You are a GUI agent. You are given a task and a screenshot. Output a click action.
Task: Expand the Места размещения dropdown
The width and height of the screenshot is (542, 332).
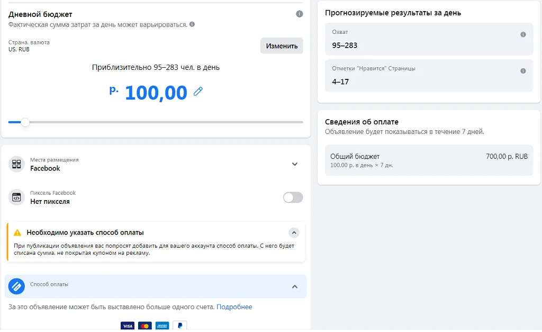[x=295, y=164]
